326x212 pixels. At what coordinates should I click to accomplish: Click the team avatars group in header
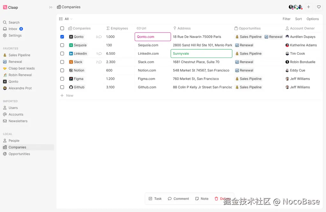click(x=295, y=7)
